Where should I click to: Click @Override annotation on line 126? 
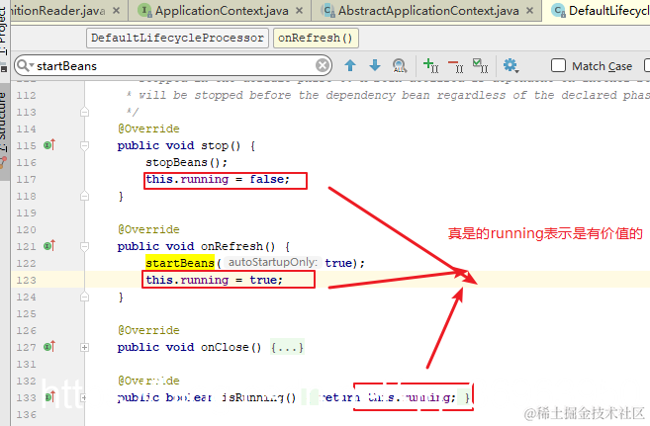click(148, 330)
